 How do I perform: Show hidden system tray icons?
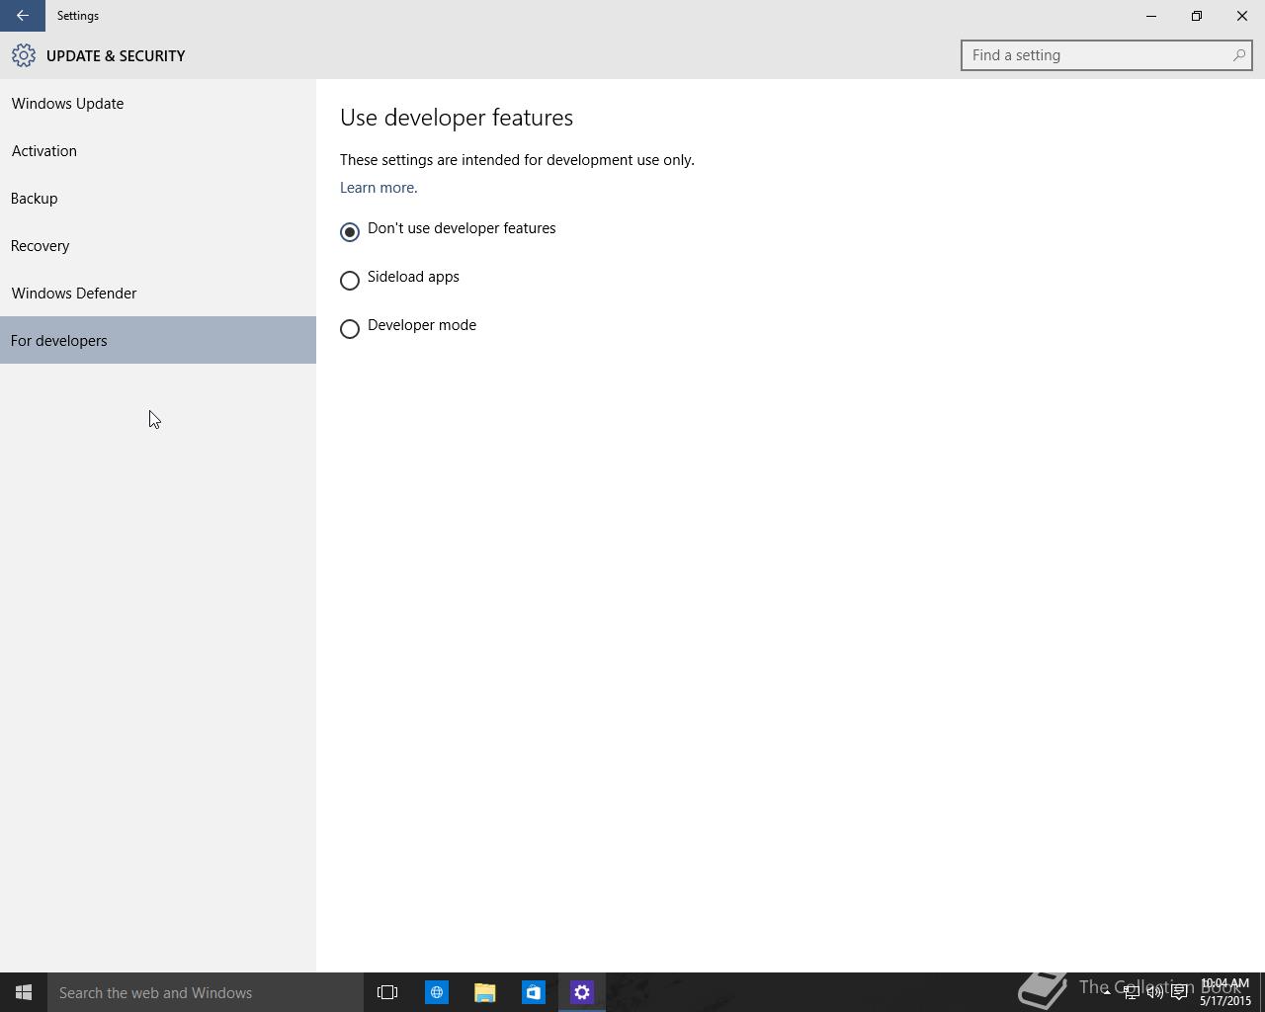pos(1106,992)
